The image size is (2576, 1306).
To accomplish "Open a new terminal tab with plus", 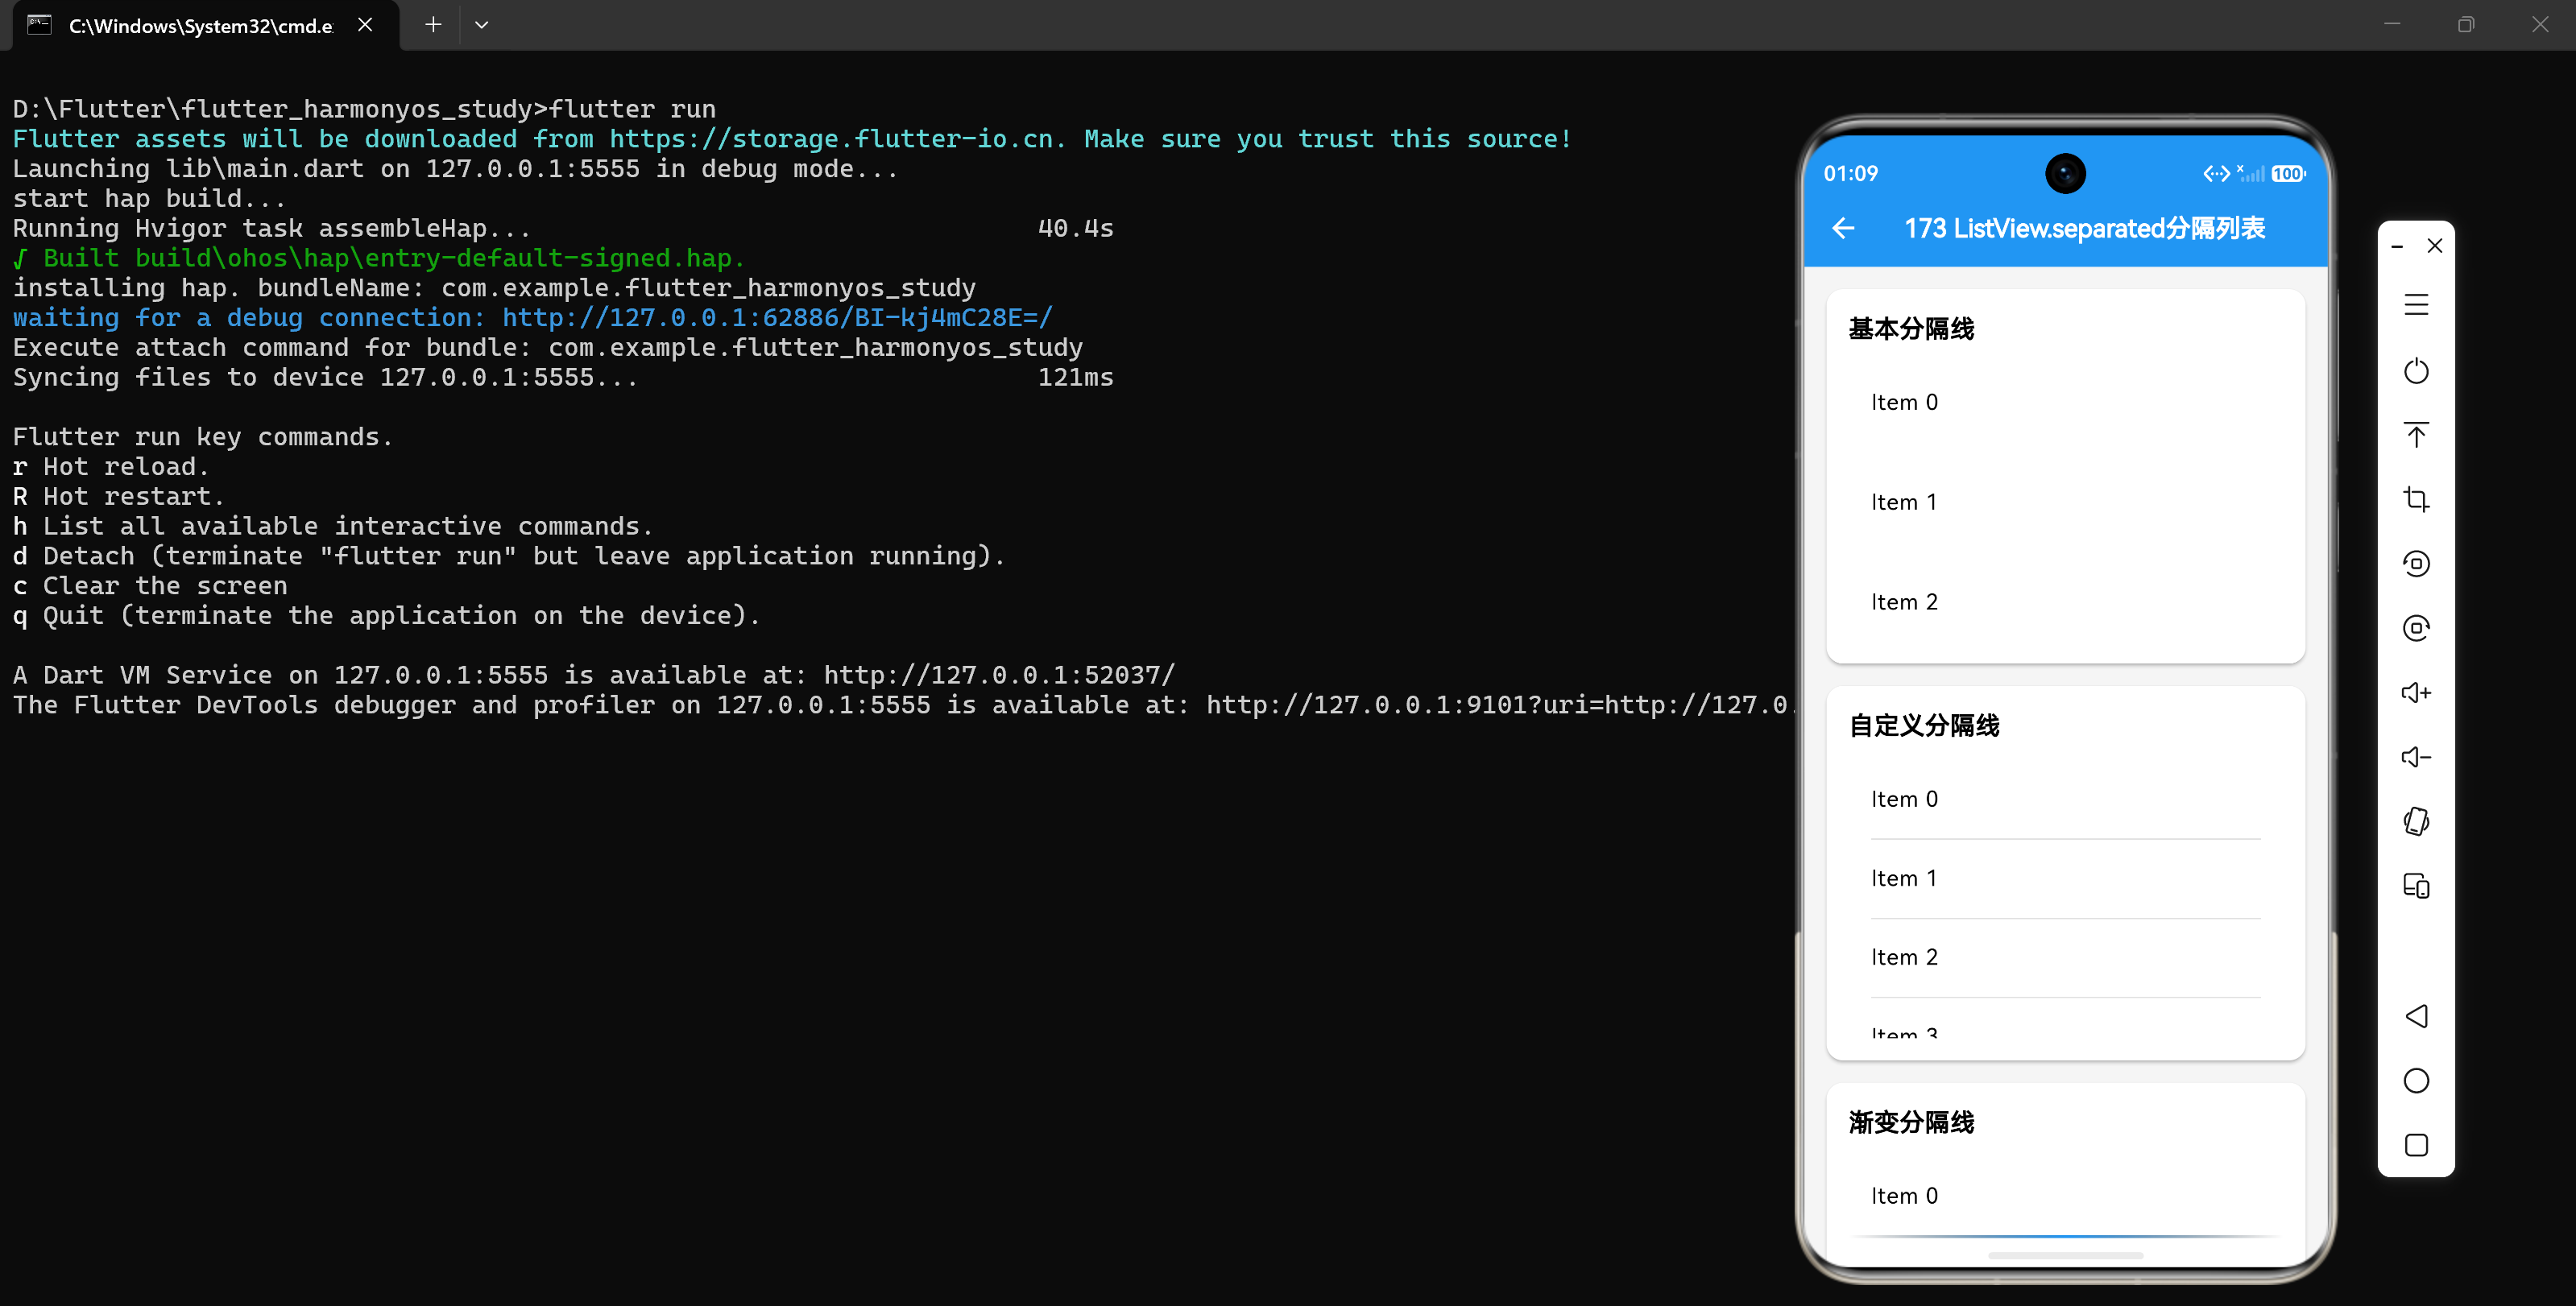I will pos(433,25).
